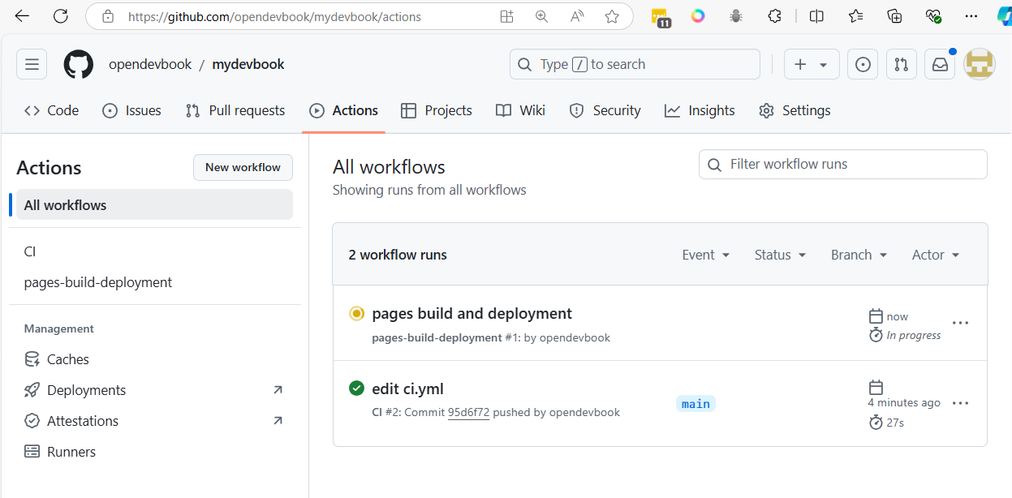Open the issues icon in header
Screen dimensions: 1012x498
(863, 65)
